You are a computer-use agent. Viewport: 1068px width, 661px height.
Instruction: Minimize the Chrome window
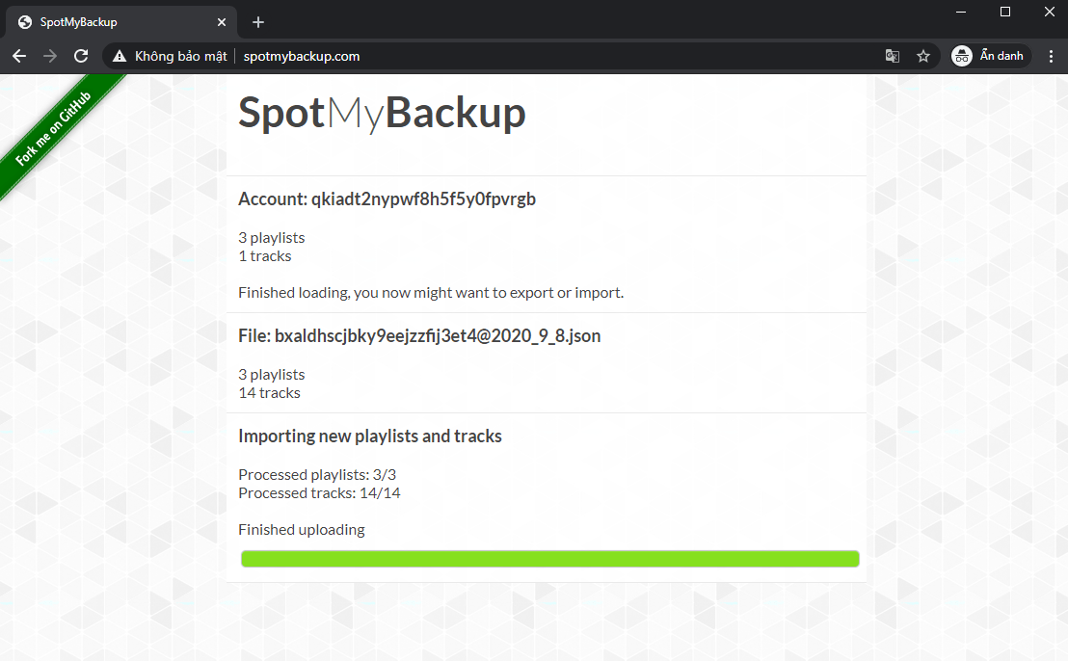[x=961, y=12]
